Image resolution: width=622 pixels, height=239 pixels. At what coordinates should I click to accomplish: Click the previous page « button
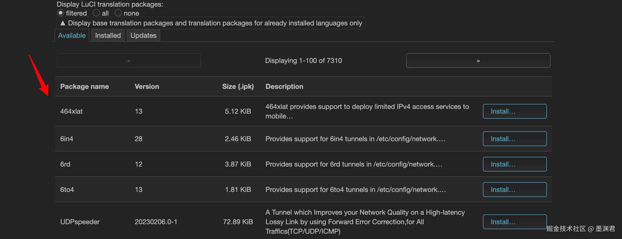(x=129, y=61)
